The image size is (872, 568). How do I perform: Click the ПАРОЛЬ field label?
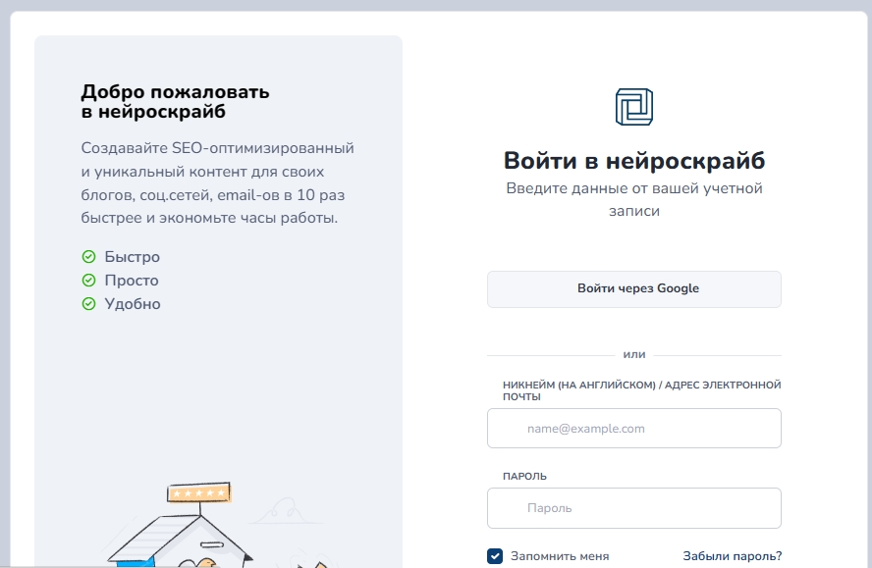pos(524,477)
